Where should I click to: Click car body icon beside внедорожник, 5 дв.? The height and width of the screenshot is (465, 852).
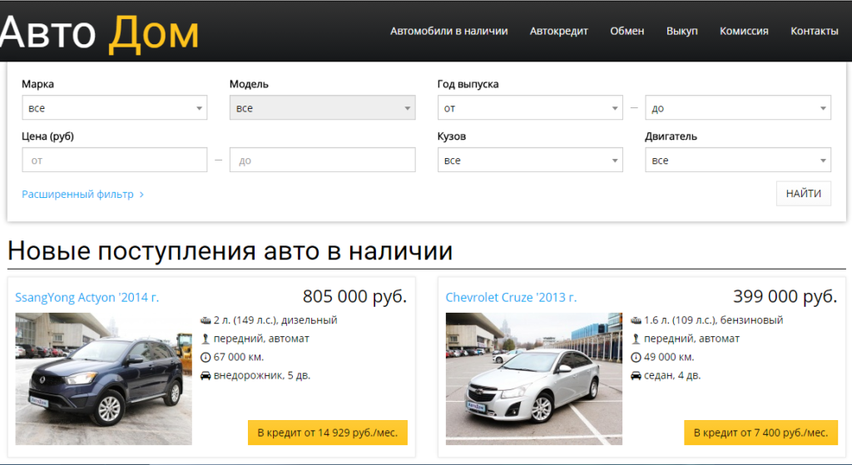(206, 375)
